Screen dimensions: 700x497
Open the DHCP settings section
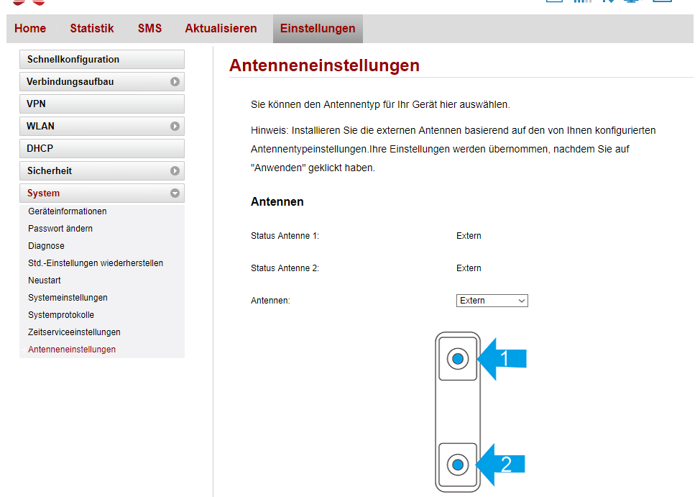pos(40,149)
